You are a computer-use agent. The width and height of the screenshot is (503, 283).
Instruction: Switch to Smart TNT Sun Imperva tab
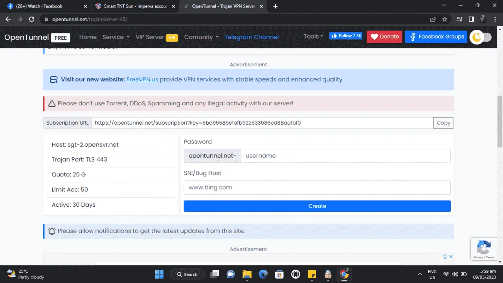(135, 6)
